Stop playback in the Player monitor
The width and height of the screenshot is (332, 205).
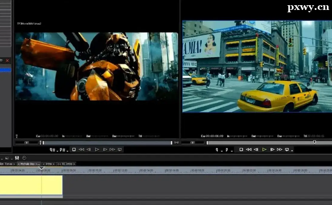[x=74, y=150]
